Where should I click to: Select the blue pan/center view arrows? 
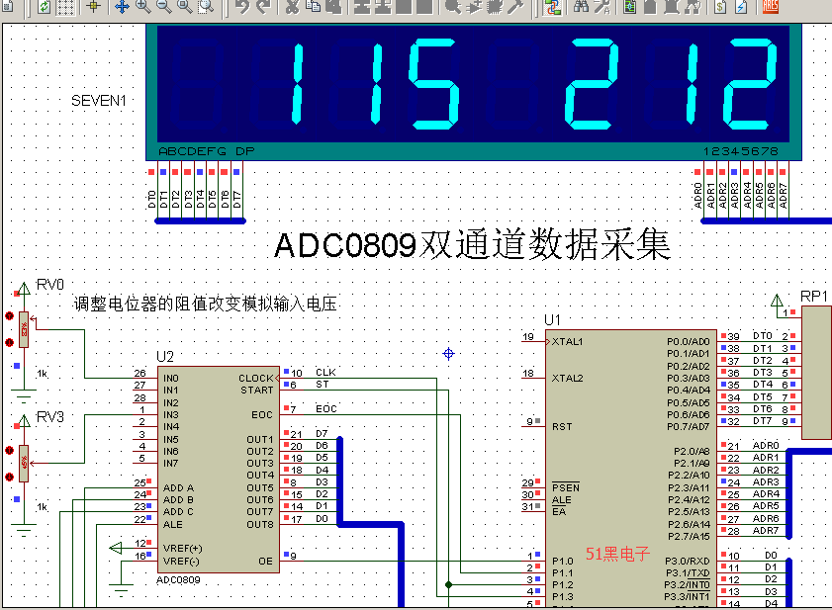point(122,7)
